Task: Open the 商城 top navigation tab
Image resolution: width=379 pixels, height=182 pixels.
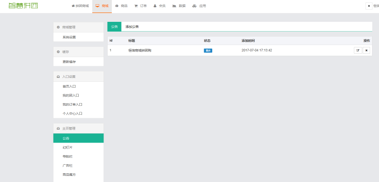Action: [x=102, y=6]
